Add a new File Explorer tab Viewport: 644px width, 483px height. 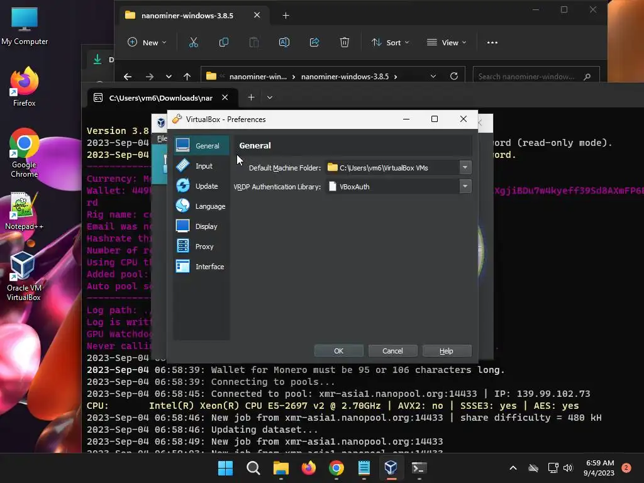286,15
